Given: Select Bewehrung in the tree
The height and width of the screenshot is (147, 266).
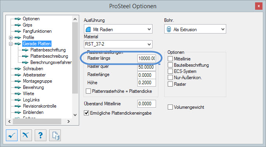Looking at the screenshot, I should pos(34,87).
